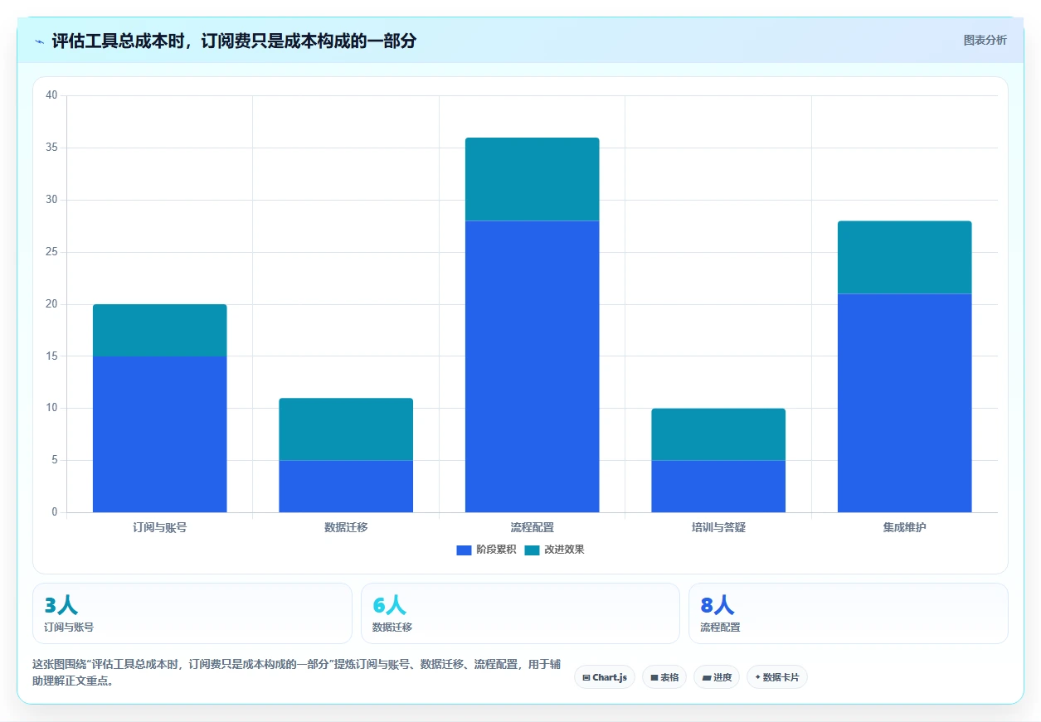Click the 数据迁移 x-axis label
The image size is (1041, 722).
tap(346, 527)
